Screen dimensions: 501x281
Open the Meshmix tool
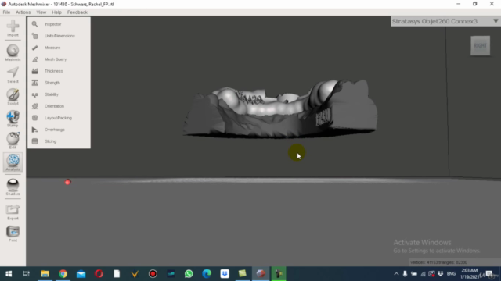tap(13, 52)
